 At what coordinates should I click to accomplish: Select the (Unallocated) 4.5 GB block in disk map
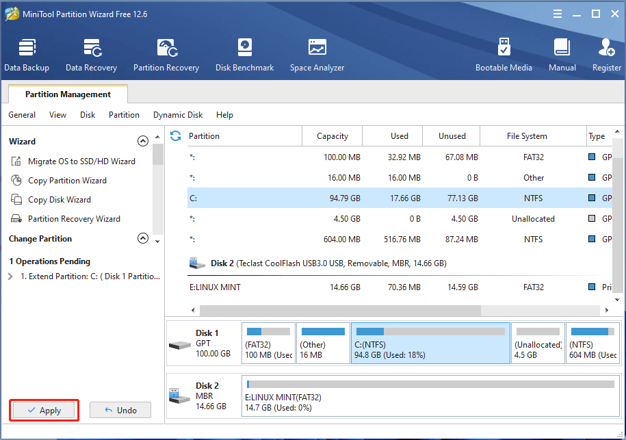point(538,344)
